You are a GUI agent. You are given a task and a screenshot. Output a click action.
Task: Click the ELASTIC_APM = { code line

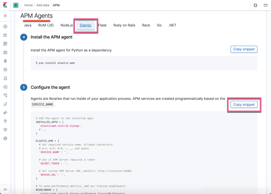pos(47,141)
